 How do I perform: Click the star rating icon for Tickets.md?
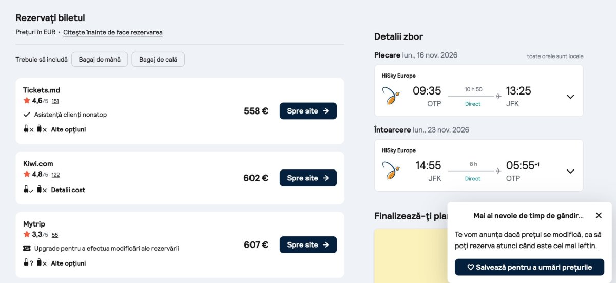(x=27, y=101)
